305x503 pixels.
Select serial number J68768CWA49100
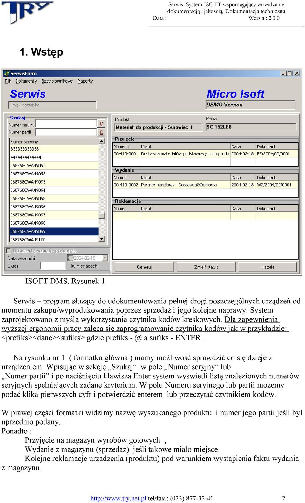pos(54,239)
